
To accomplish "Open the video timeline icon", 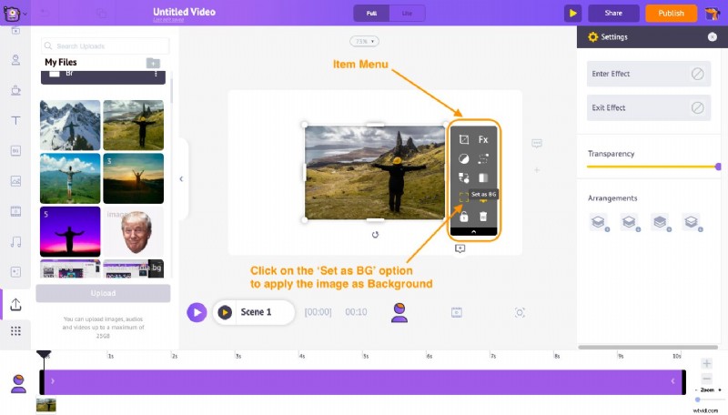I will coord(457,312).
